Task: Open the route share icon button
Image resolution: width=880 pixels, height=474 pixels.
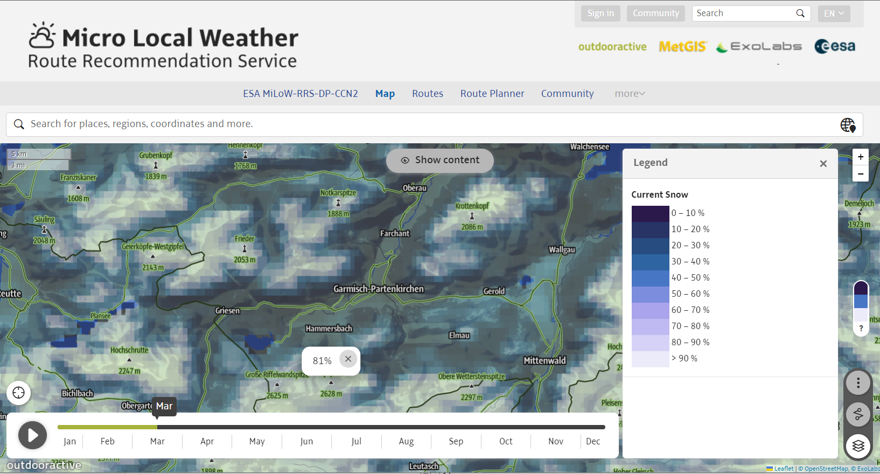Action: 858,415
